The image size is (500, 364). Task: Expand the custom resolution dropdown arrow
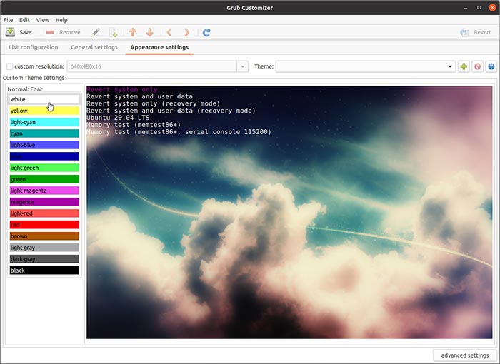pos(243,66)
